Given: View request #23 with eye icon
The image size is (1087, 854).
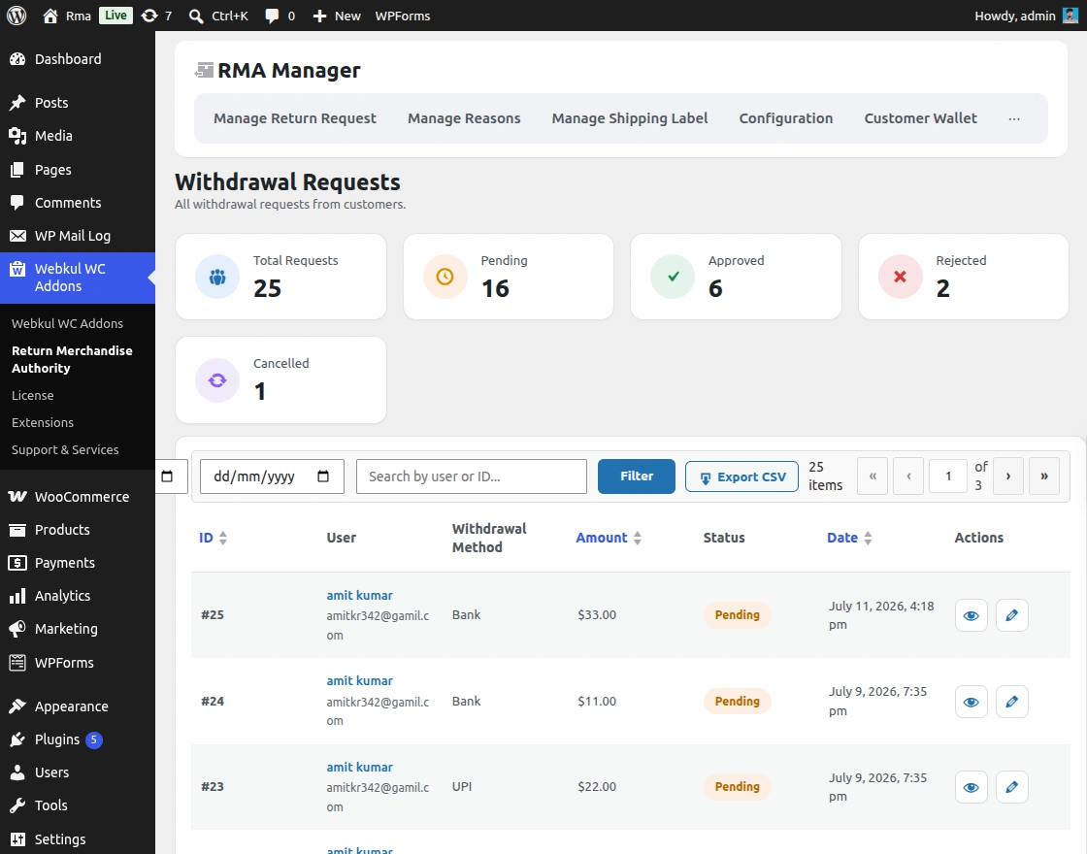Looking at the screenshot, I should click(x=971, y=787).
